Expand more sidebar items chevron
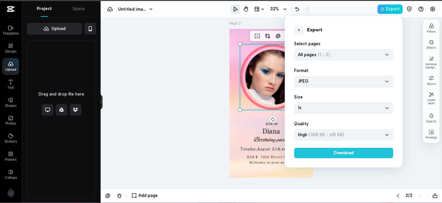Image resolution: width=442 pixels, height=203 pixels. (x=11, y=193)
